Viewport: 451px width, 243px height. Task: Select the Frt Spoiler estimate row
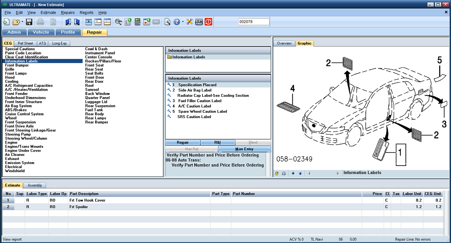(x=222, y=207)
